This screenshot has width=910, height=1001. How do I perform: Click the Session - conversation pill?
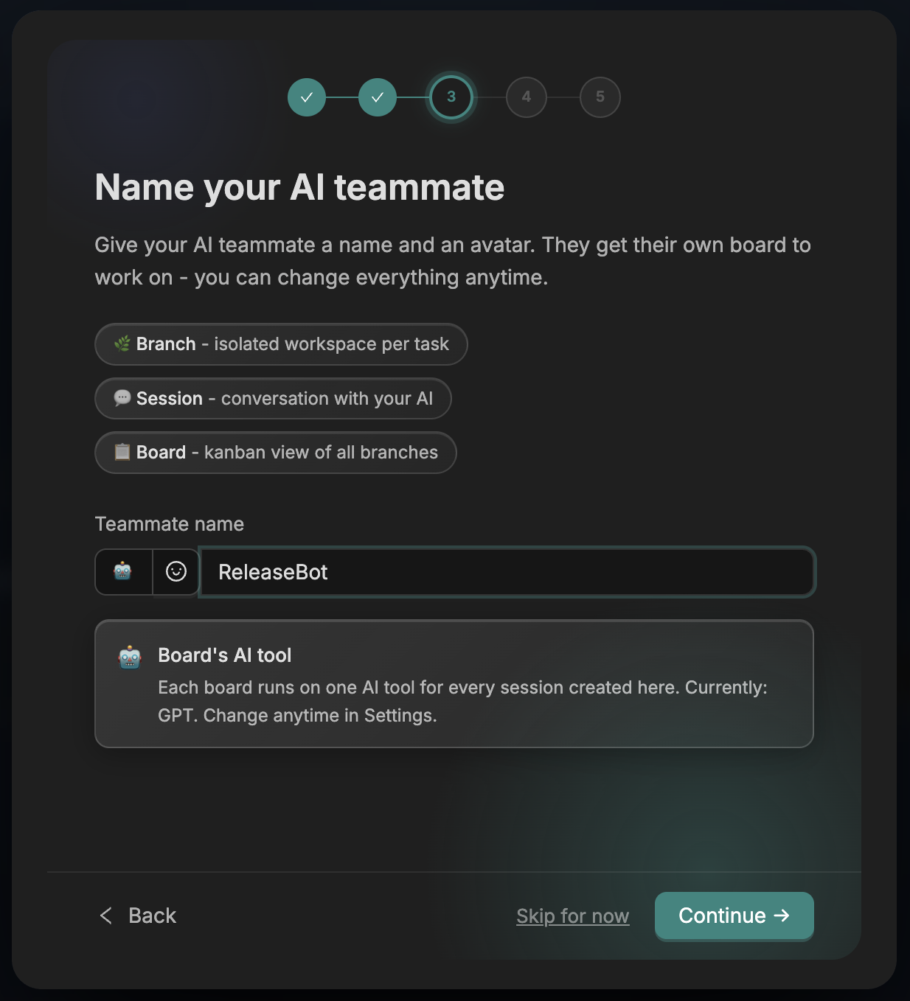tap(273, 399)
